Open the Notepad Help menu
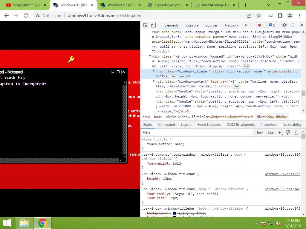Image resolution: width=306 pixels, height=229 pixels. click(x=22, y=78)
